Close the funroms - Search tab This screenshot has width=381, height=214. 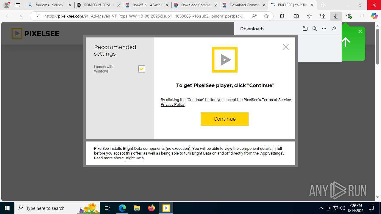tap(70, 5)
